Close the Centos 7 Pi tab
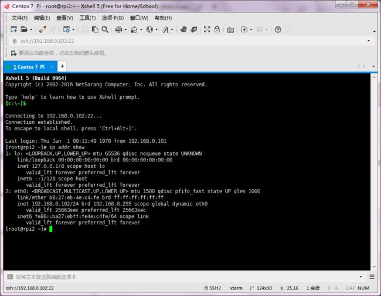The height and width of the screenshot is (296, 381). pyautogui.click(x=52, y=67)
